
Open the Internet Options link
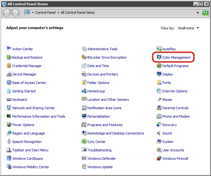coord(175,91)
